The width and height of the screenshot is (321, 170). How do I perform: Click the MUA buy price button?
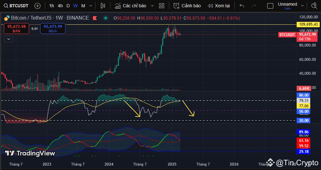tap(53, 28)
